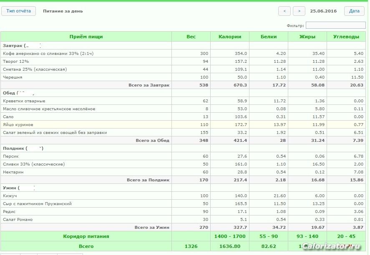The image size is (370, 255).
Task: Click total calories value 1636.80
Action: (230, 246)
